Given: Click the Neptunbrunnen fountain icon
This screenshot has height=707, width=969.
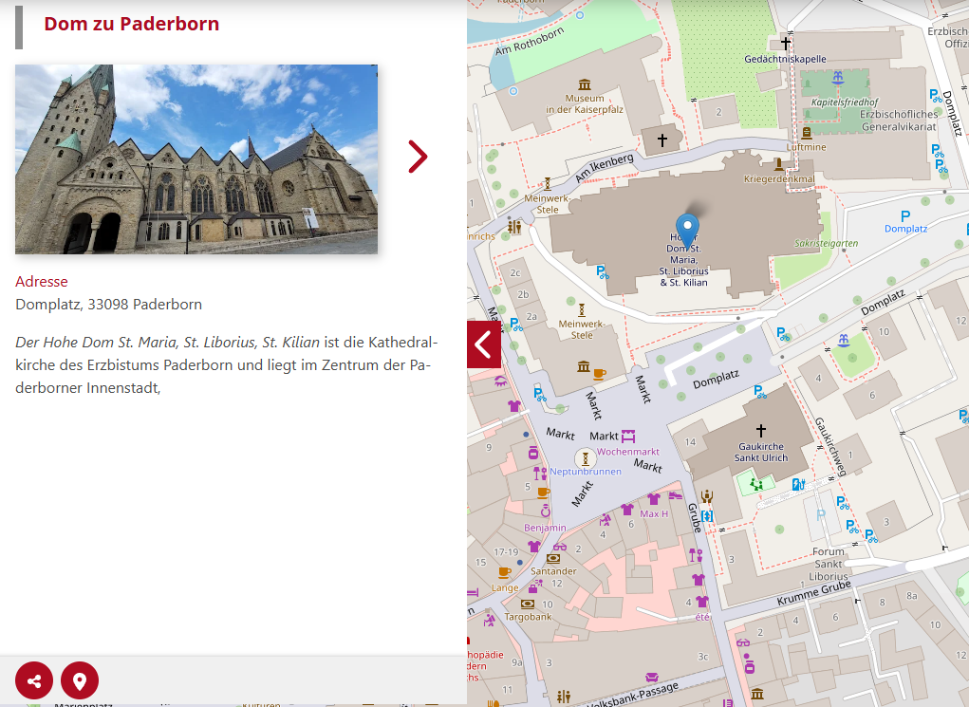Looking at the screenshot, I should (x=586, y=457).
